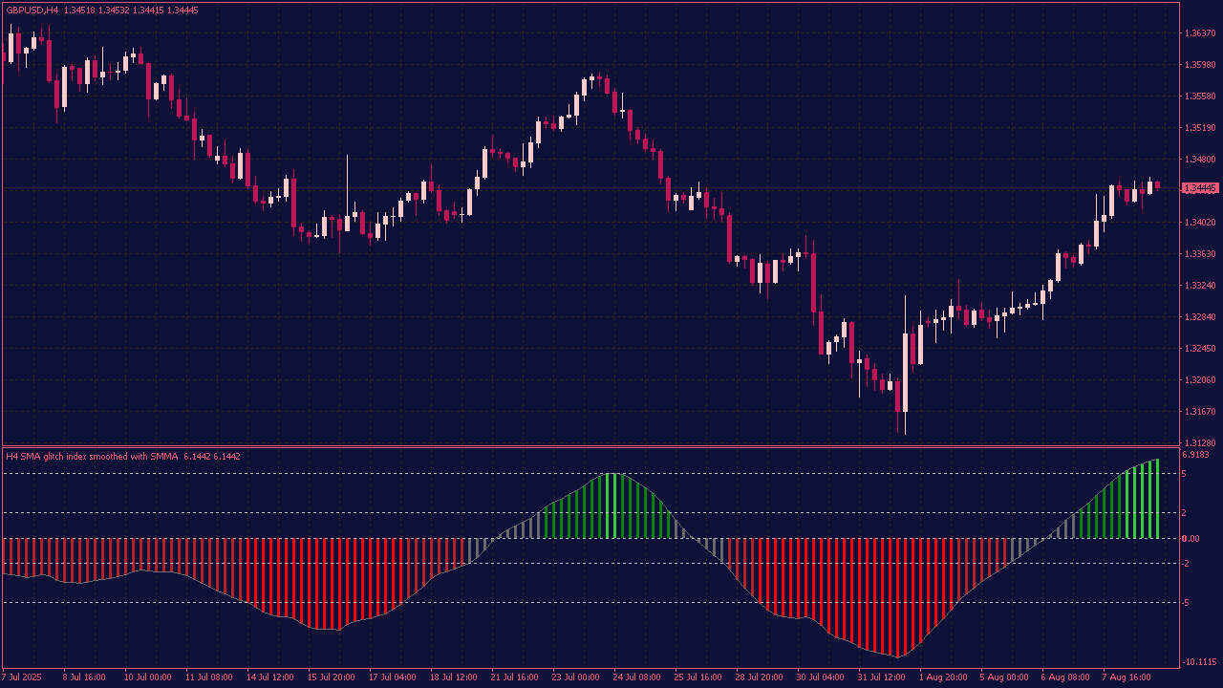The width and height of the screenshot is (1223, 688).
Task: Click the '23 Jul 00:00' time axis label
Action: tap(575, 677)
